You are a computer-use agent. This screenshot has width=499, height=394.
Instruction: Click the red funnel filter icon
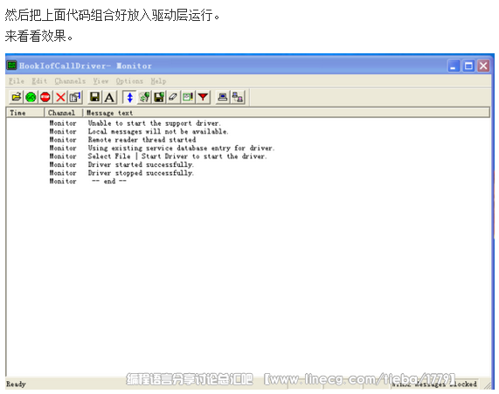(203, 97)
